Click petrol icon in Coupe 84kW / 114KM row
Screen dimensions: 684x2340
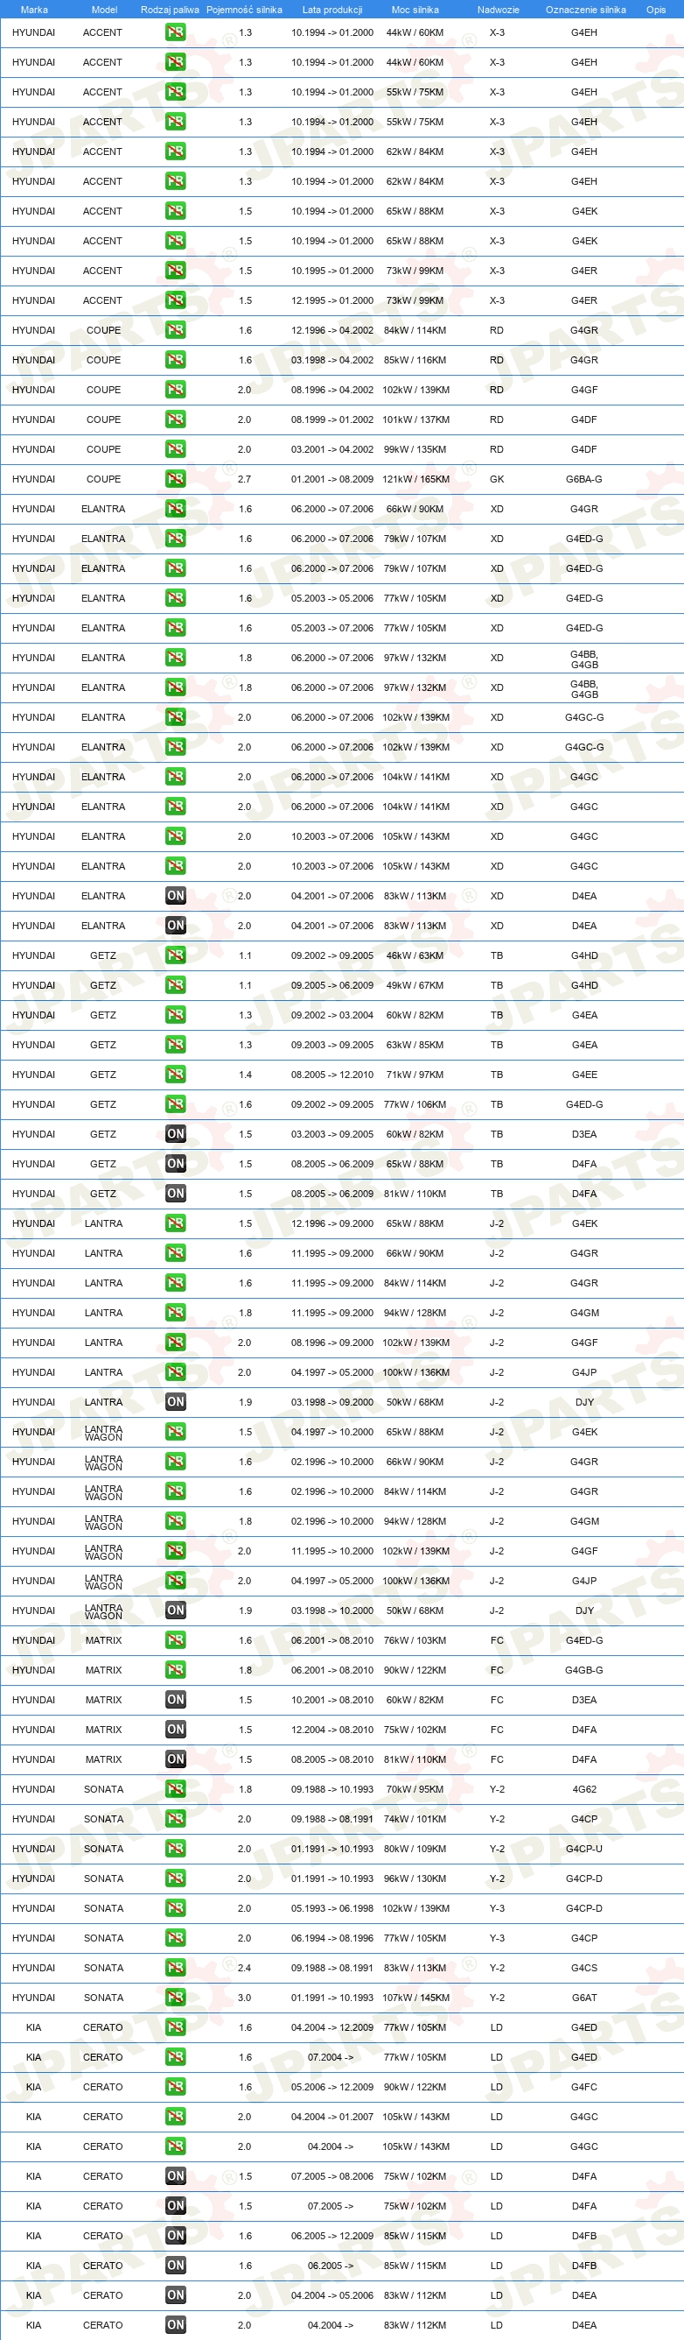pos(175,330)
